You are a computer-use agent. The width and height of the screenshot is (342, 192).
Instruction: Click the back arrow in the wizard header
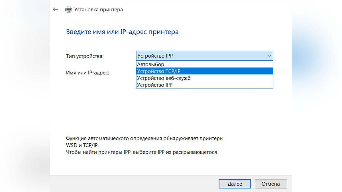[x=56, y=9]
